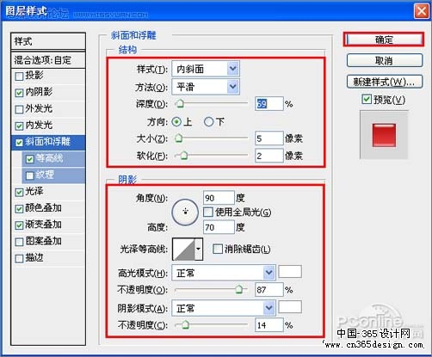Open the 方法 technique dropdown 平滑

pos(206,87)
